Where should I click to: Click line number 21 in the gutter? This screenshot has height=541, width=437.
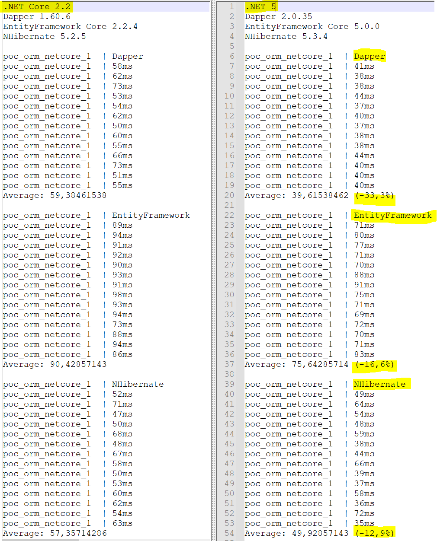point(229,205)
